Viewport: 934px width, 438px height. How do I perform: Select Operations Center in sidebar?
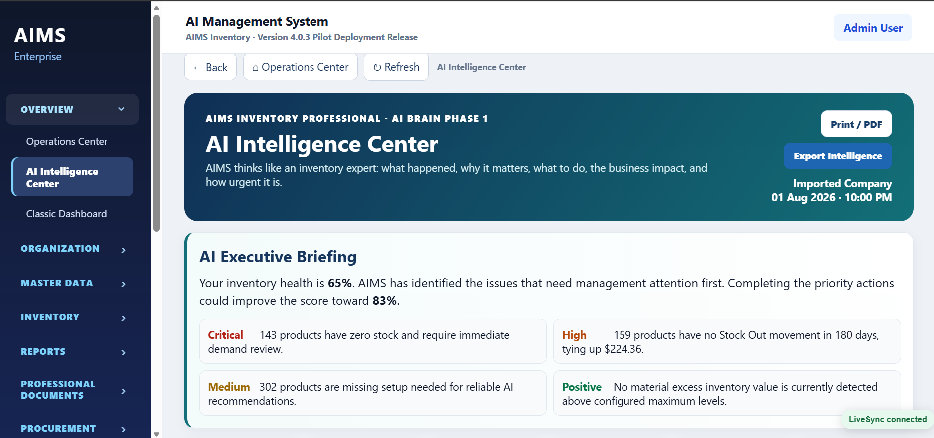[x=67, y=141]
